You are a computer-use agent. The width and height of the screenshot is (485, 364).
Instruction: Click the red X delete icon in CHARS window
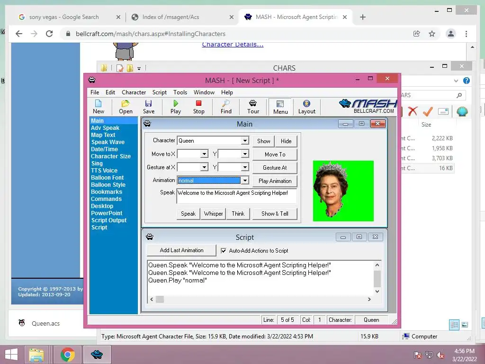point(413,111)
